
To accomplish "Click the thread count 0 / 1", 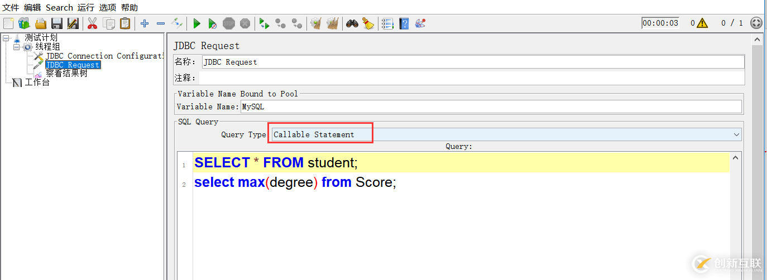I will [x=732, y=23].
